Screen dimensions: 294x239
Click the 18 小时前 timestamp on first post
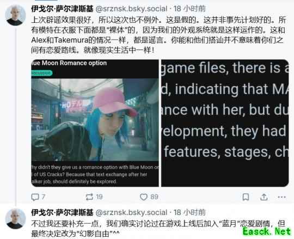coord(189,9)
